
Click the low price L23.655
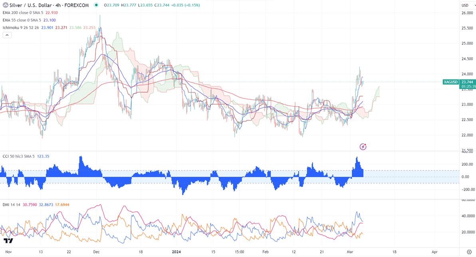tap(145, 5)
